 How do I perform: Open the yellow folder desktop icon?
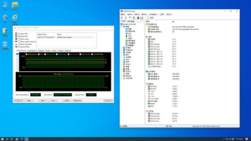tap(15, 6)
